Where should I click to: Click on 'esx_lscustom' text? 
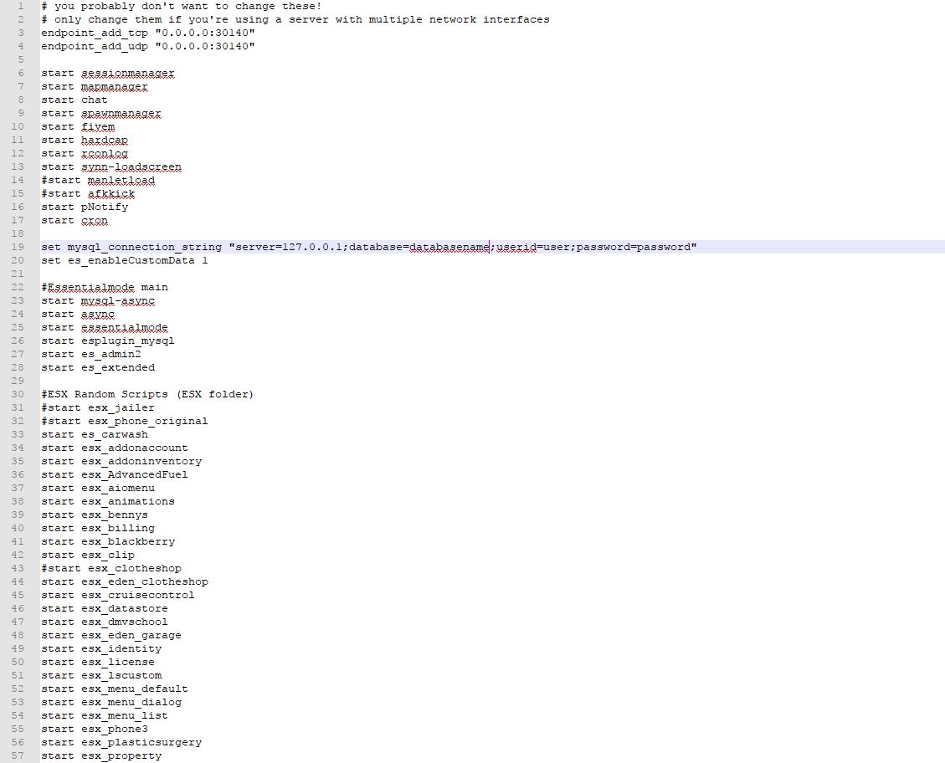click(x=121, y=676)
